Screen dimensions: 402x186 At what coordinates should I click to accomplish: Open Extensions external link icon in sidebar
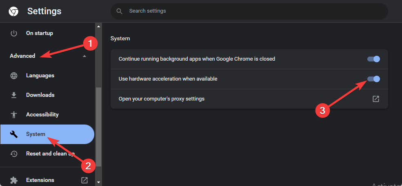[84, 180]
